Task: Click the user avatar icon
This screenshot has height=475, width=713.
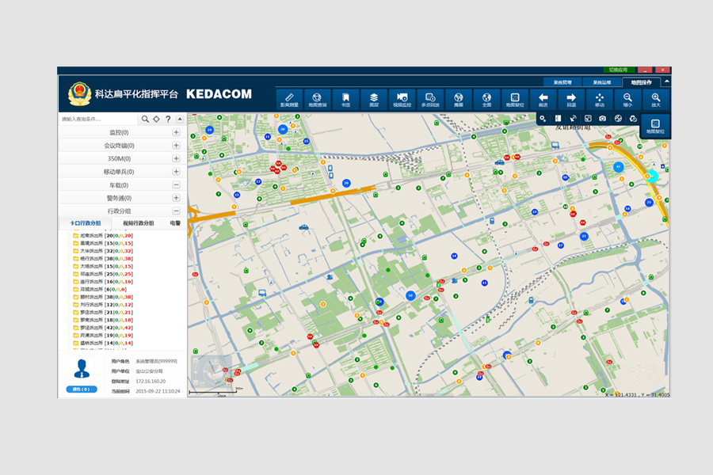Action: (x=82, y=369)
